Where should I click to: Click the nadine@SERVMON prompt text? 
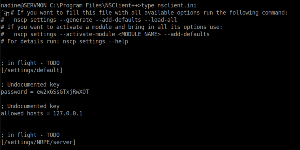click(x=22, y=5)
